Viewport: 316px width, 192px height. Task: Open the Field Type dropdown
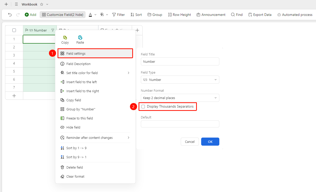[180, 80]
